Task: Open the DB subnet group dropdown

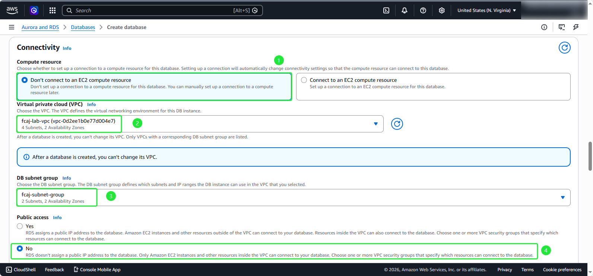Action: click(x=294, y=198)
